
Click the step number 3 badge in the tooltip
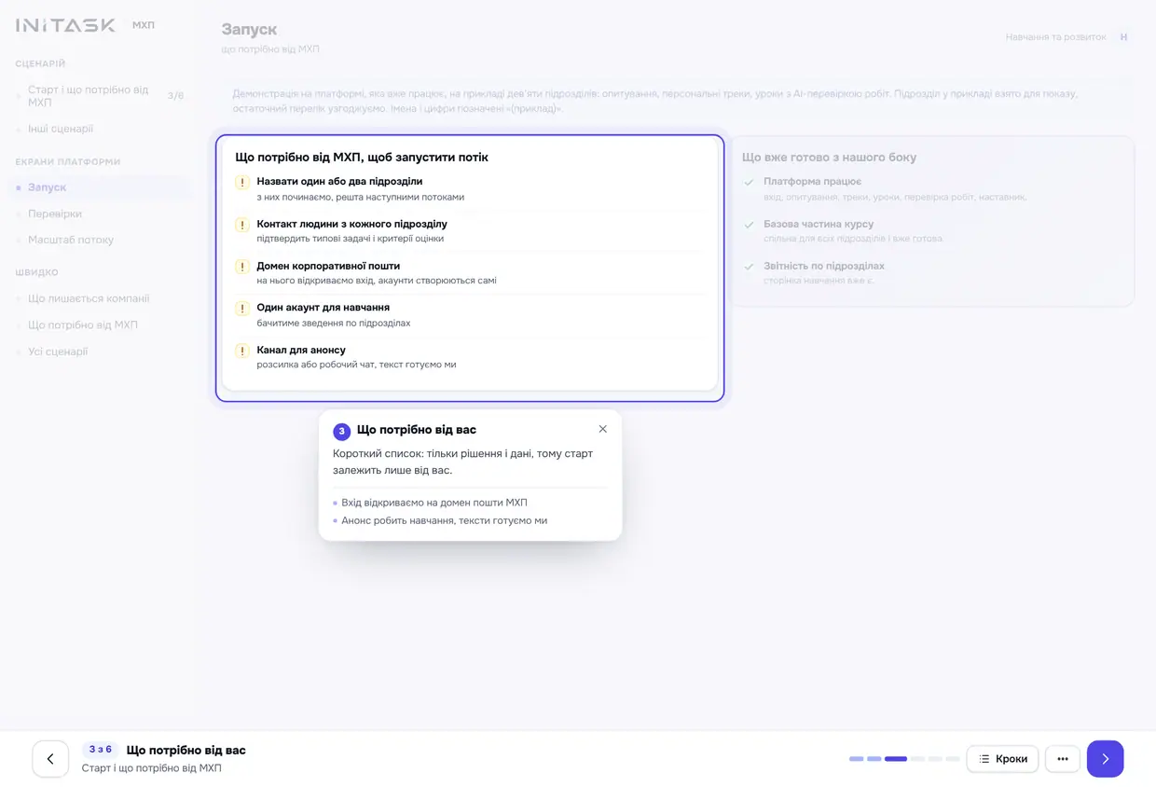click(x=342, y=431)
